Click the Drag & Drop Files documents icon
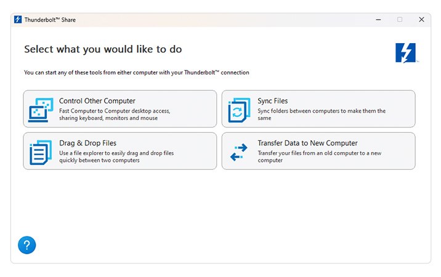Screen dimensions: 441x277 (41, 153)
